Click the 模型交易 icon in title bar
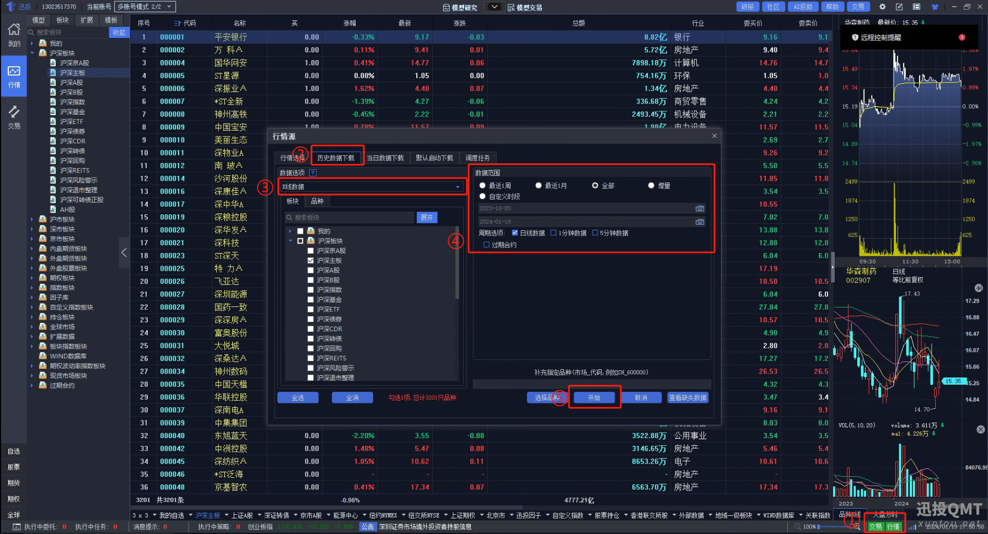This screenshot has width=988, height=534. point(511,7)
